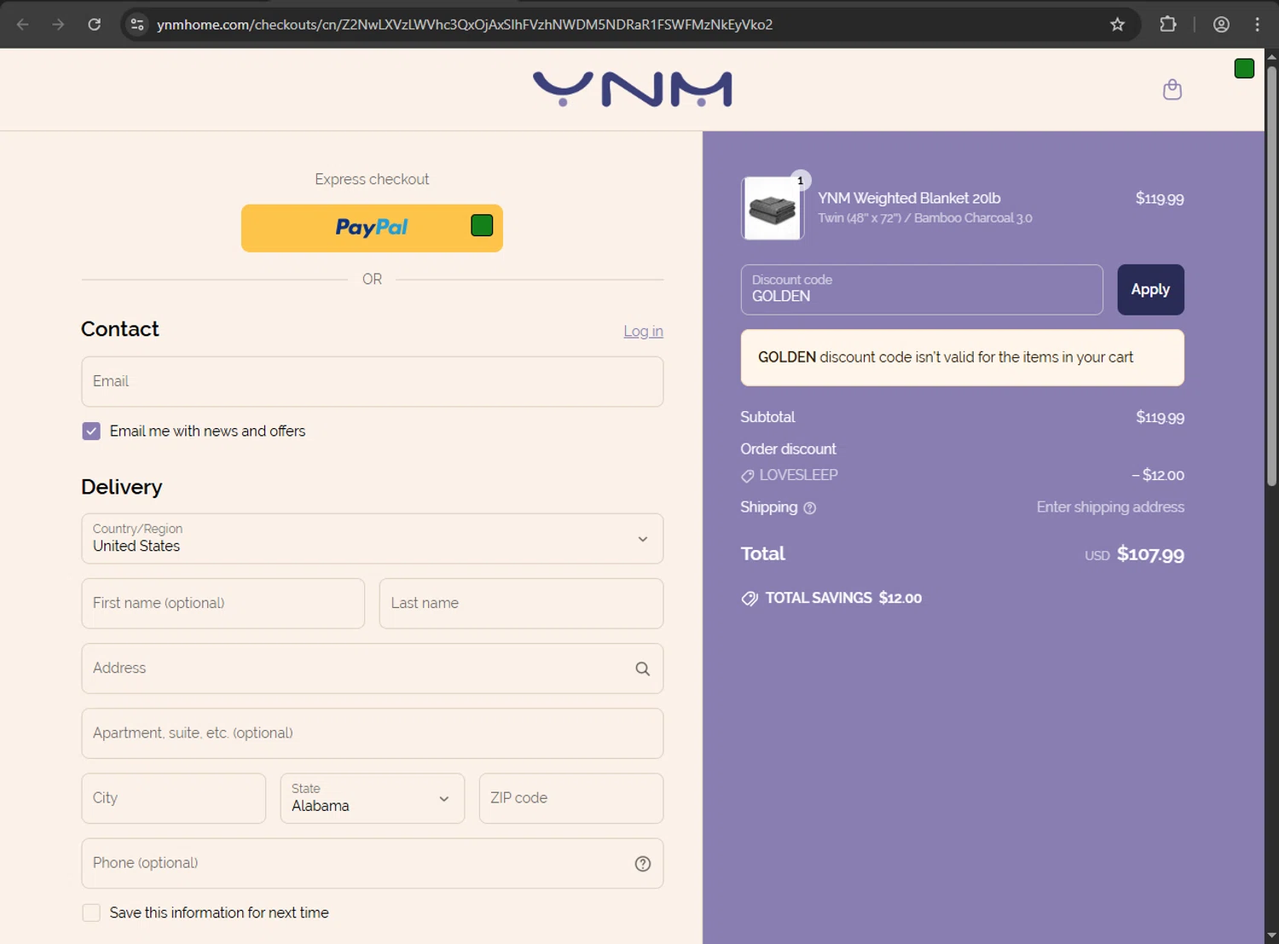Click the LOVESLEEP discount tag icon
Screen dimensions: 1279x944
(x=748, y=476)
